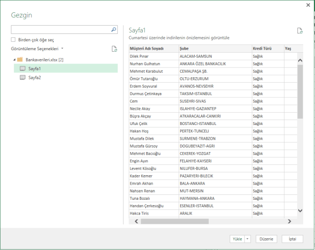This screenshot has height=250, width=315.
Task: Click the Tuna Bozalı cell
Action: (154, 198)
